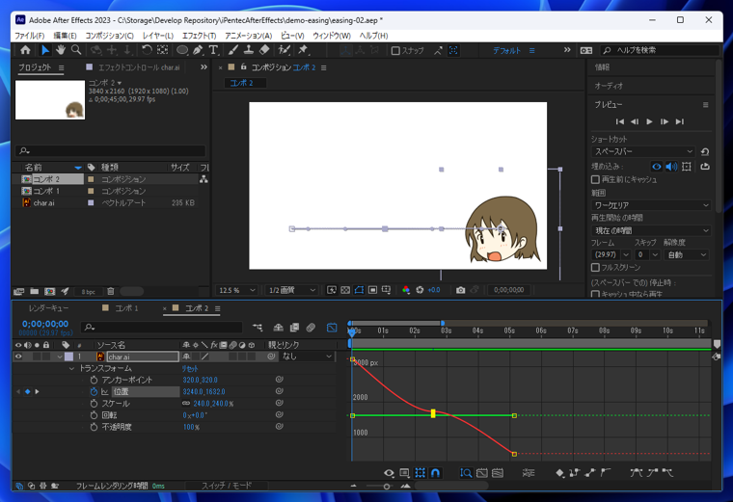Screen dimensions: 733x502
Task: Open the Spacebar shortcut dropdown
Action: click(643, 152)
